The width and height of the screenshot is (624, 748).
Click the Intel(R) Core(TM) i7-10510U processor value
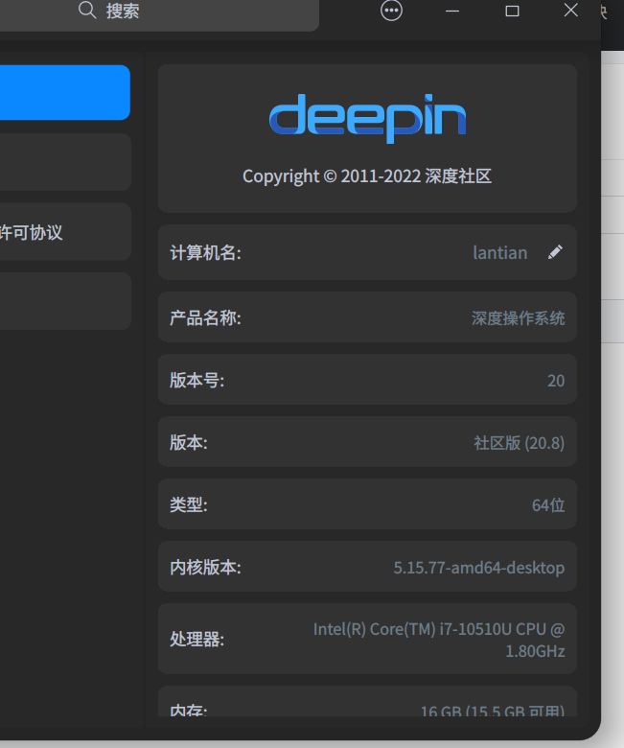pos(439,640)
